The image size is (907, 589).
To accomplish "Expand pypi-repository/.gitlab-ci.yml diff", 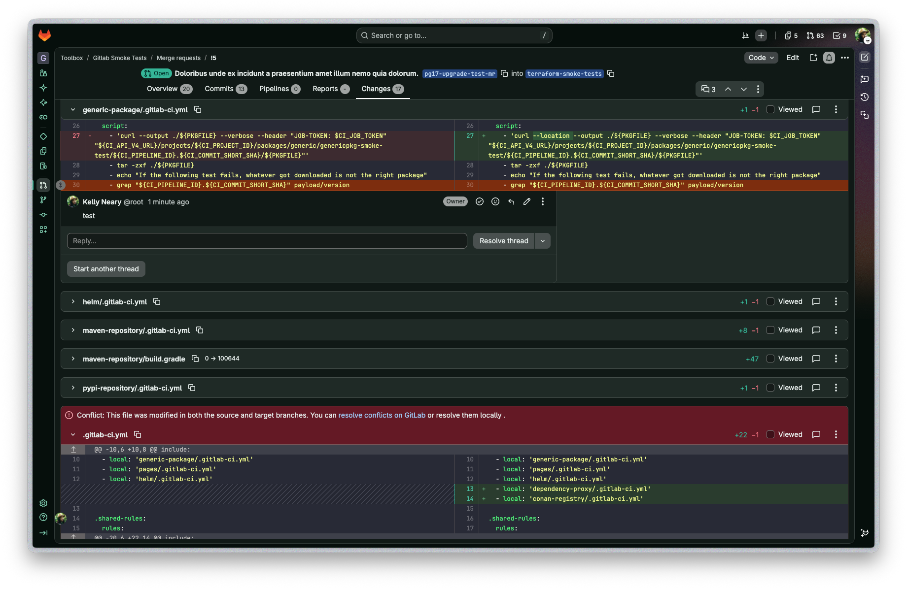I will coord(73,388).
